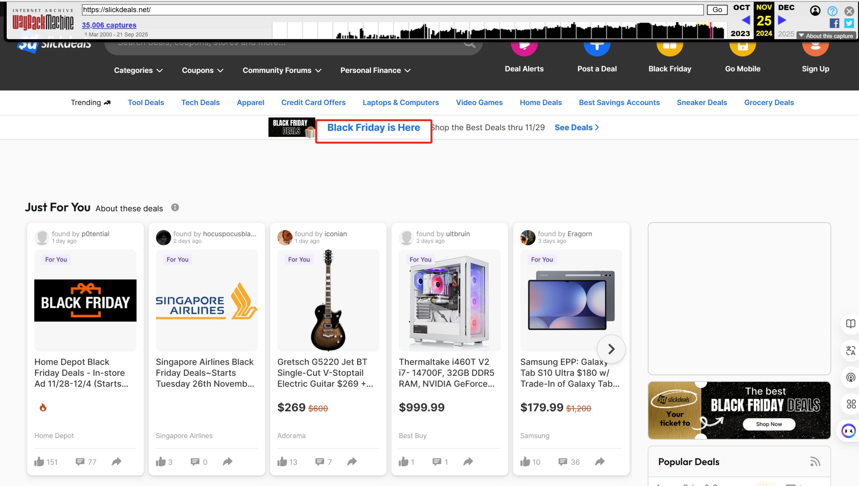The height and width of the screenshot is (486, 859).
Task: Open Credit Card Offers
Action: [313, 102]
